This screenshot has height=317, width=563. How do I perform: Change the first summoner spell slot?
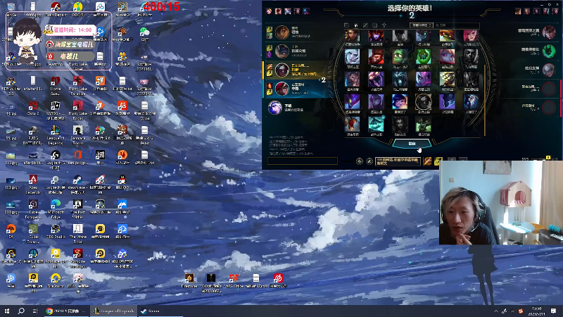pyautogui.click(x=427, y=161)
